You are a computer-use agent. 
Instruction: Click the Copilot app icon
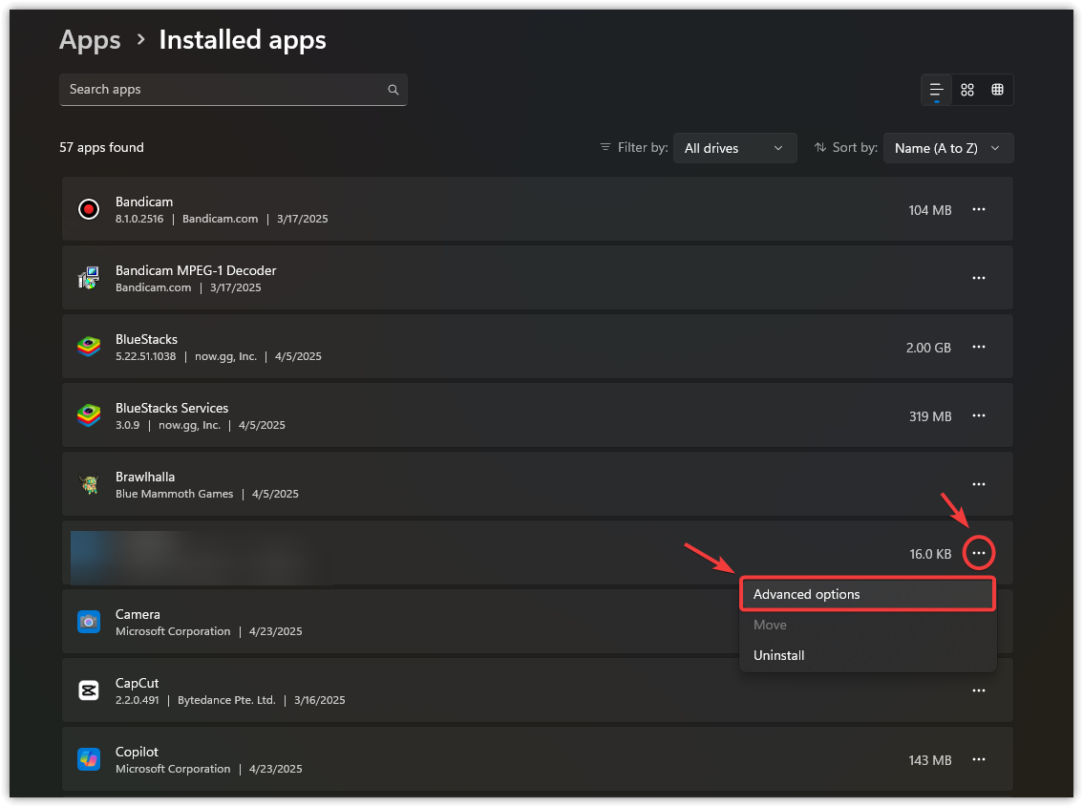[89, 759]
